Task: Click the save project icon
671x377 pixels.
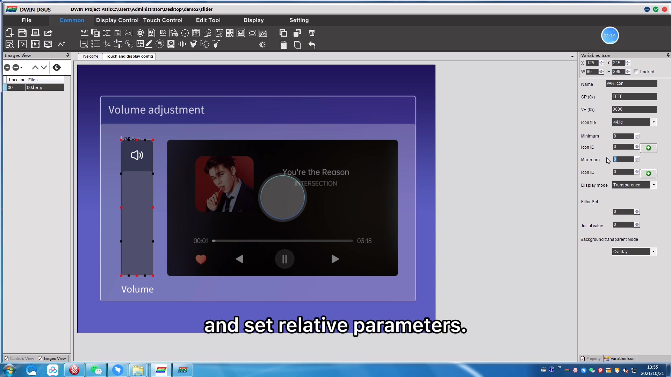Action: pyautogui.click(x=22, y=33)
